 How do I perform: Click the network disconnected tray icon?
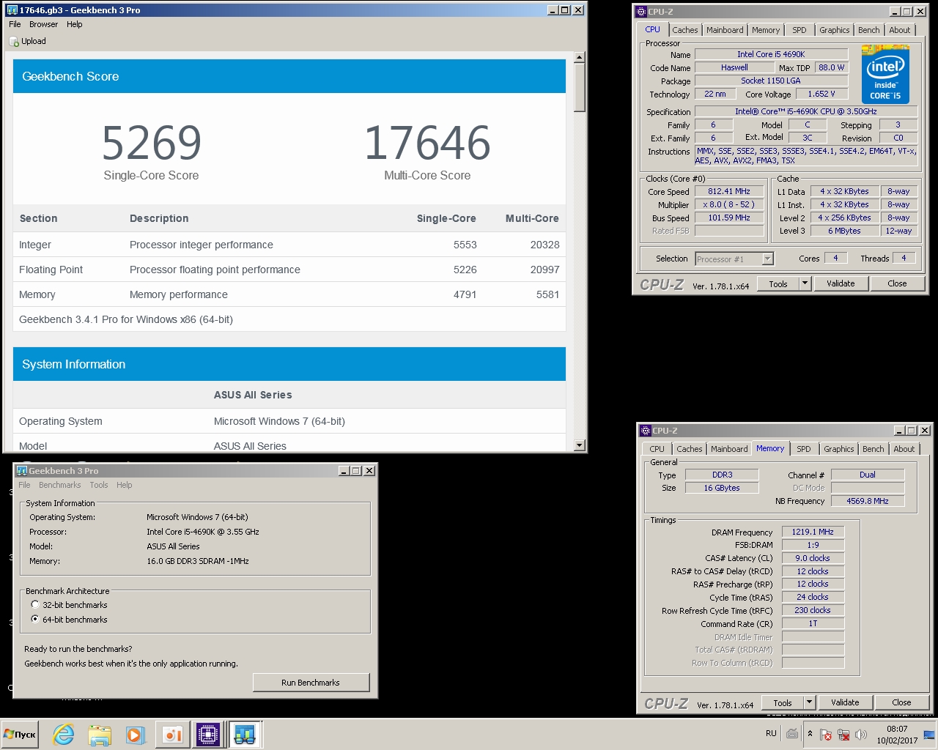843,734
